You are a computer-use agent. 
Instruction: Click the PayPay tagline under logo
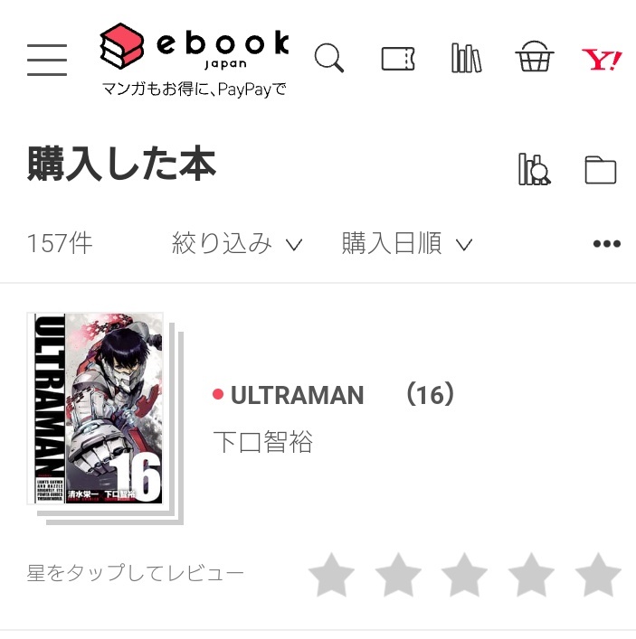pyautogui.click(x=194, y=89)
